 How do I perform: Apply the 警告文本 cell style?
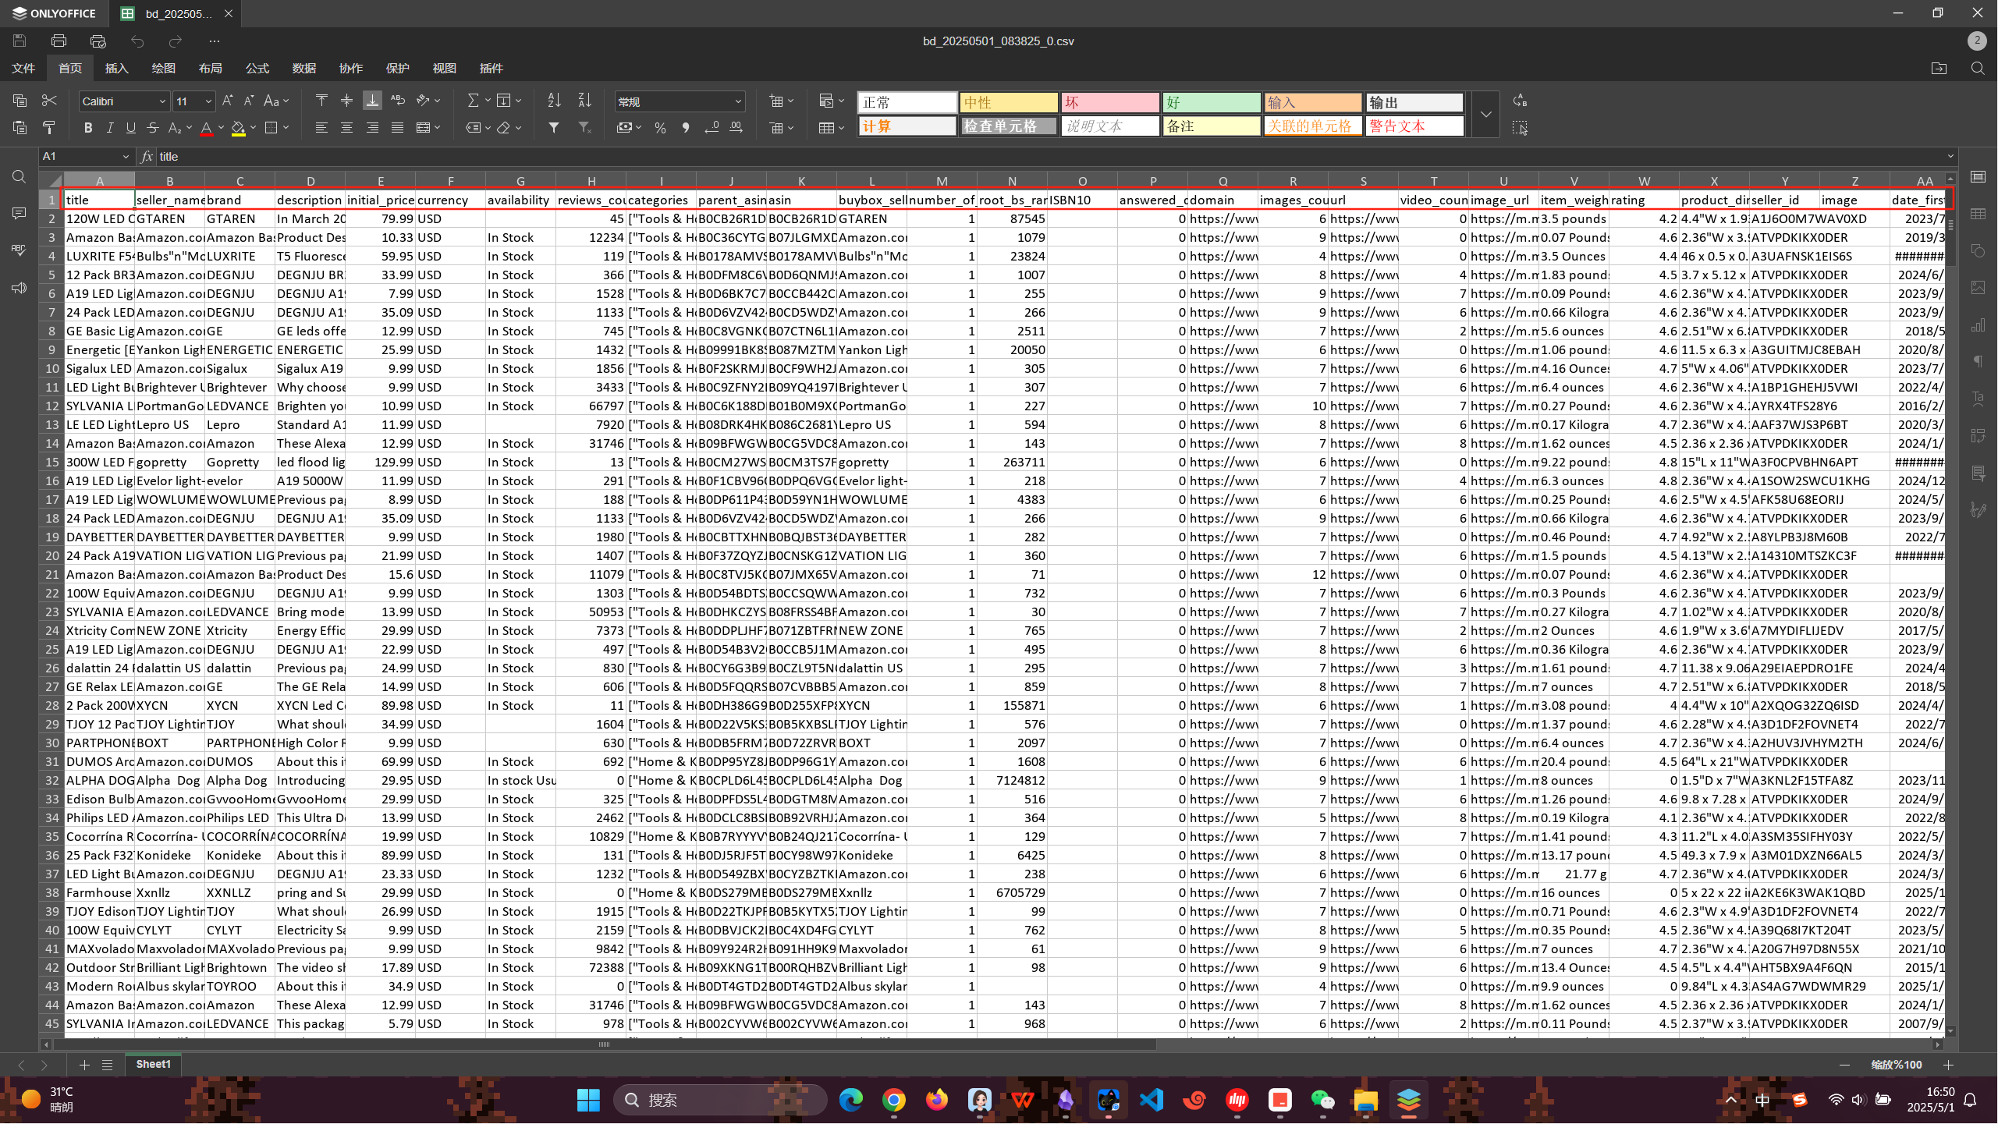[x=1414, y=126]
